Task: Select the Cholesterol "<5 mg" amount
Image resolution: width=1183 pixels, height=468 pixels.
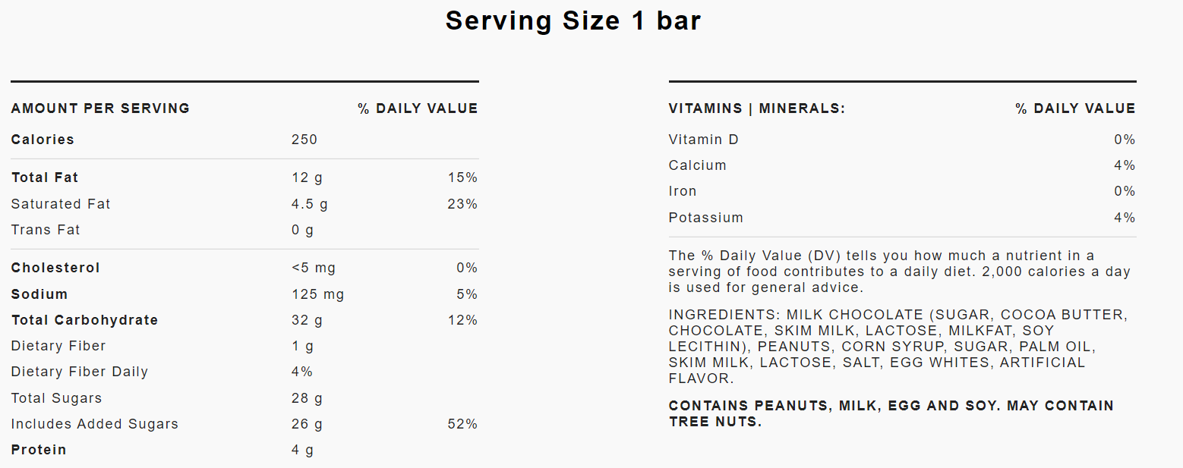Action: point(313,268)
